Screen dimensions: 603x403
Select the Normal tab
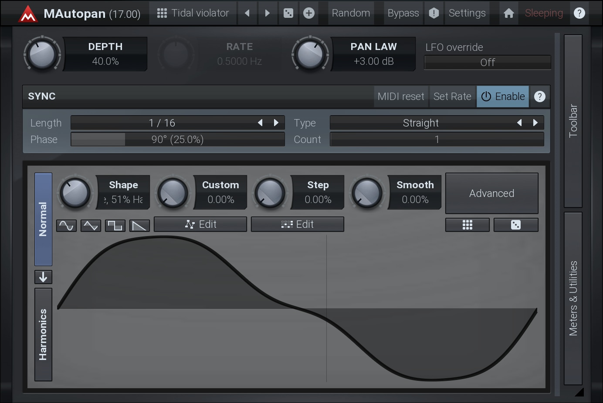pos(43,219)
